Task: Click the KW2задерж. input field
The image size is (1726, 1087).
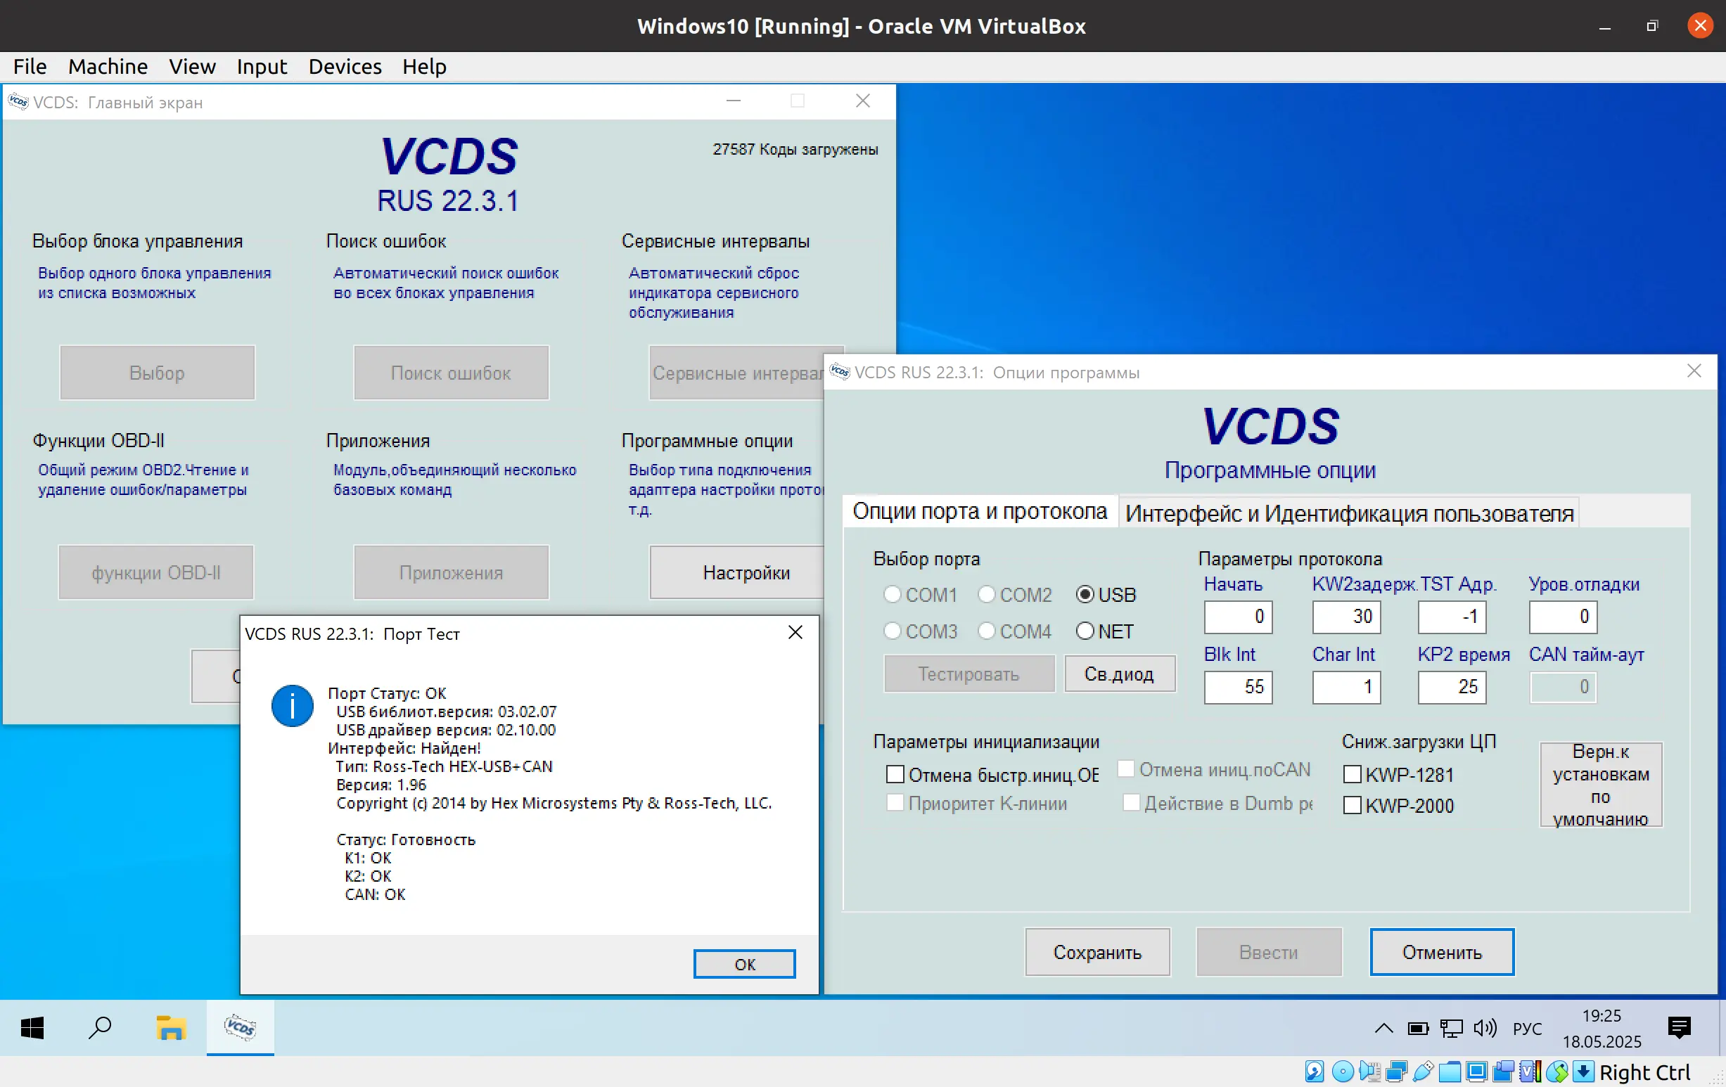Action: point(1346,616)
